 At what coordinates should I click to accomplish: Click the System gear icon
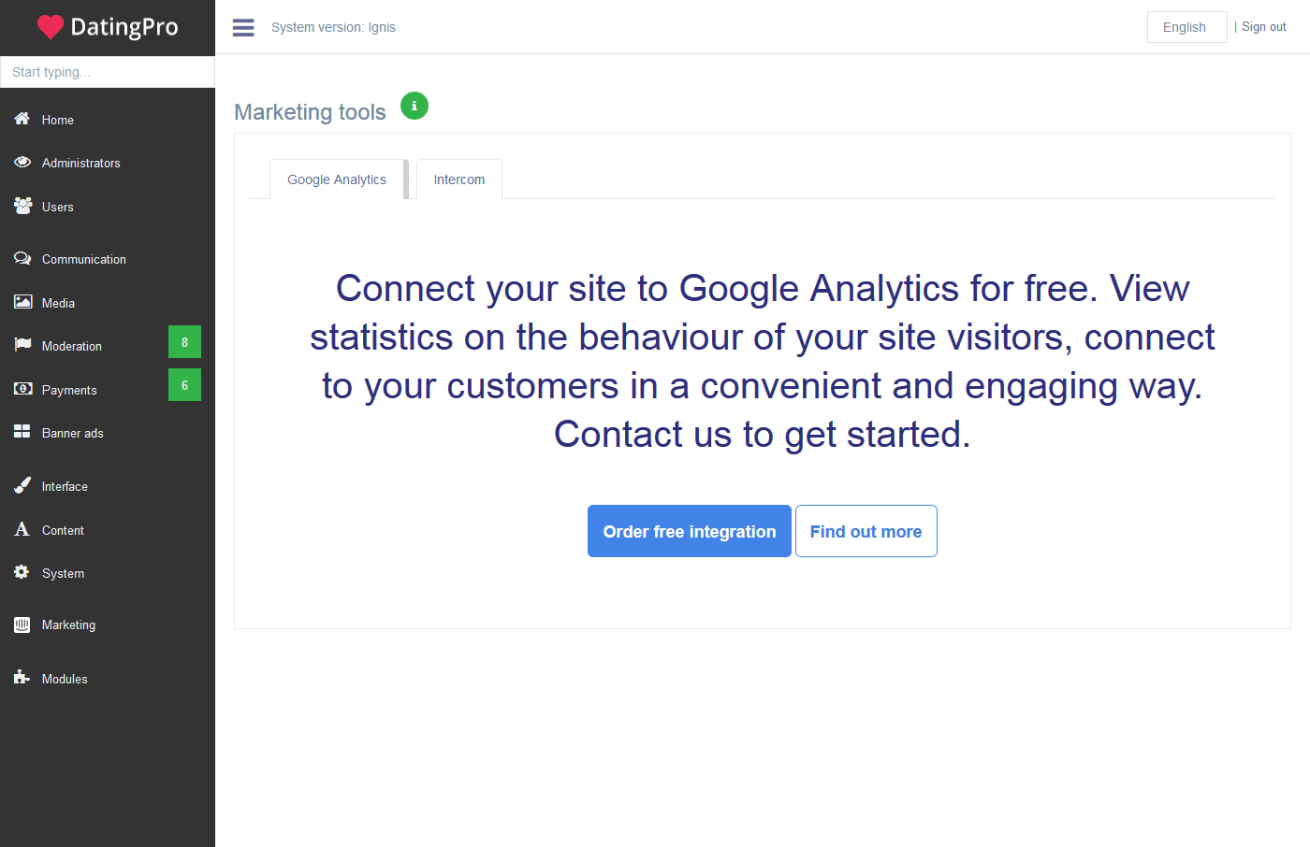pos(22,572)
